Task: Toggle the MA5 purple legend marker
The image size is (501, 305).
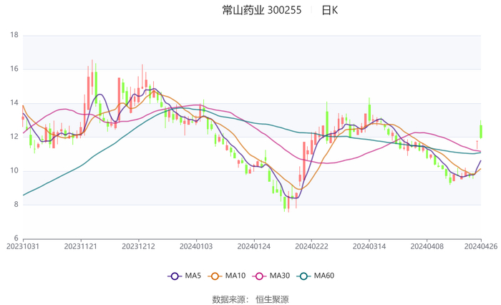Action: (175, 276)
